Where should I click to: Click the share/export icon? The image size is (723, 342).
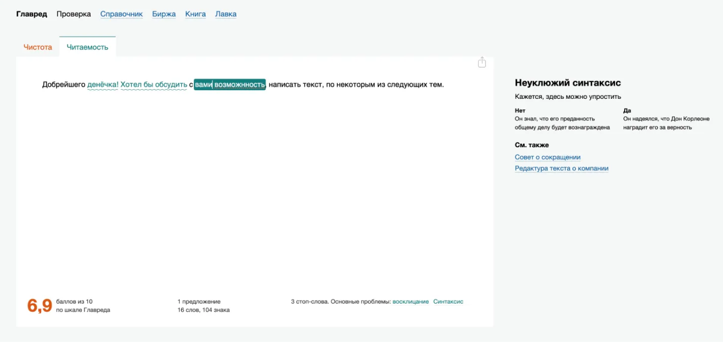tap(482, 62)
